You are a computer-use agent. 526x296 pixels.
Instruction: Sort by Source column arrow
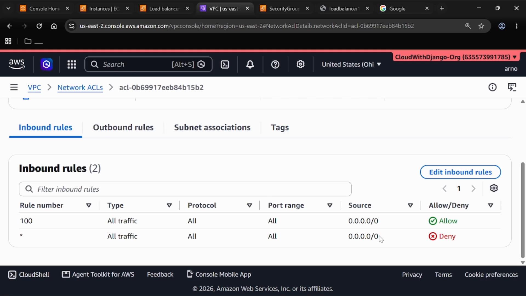click(x=410, y=206)
